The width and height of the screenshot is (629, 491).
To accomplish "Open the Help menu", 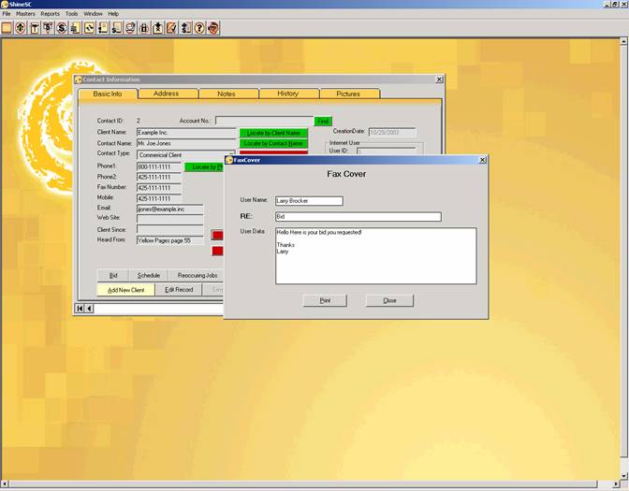I will click(113, 14).
